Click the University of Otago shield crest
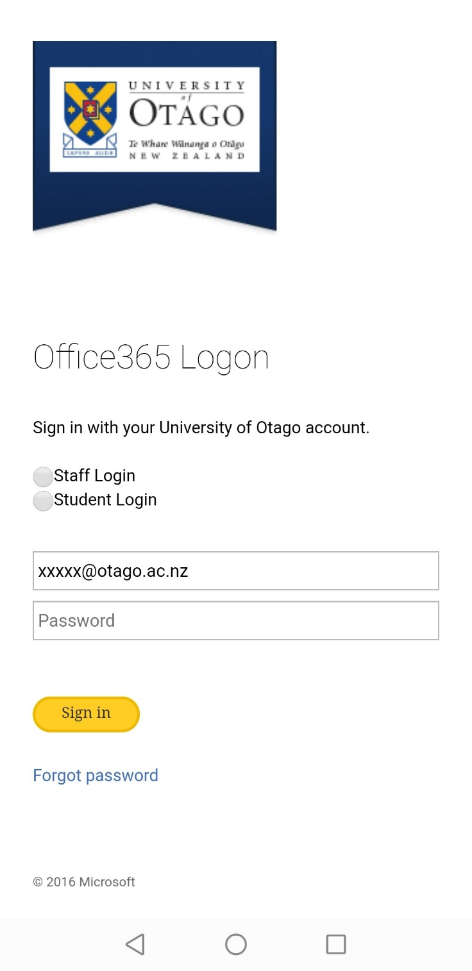Screen dimensions: 472x971 (90, 112)
